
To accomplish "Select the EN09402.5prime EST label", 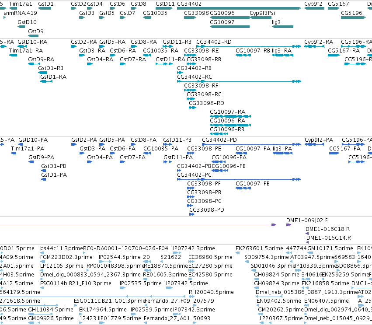I will pos(279,301).
